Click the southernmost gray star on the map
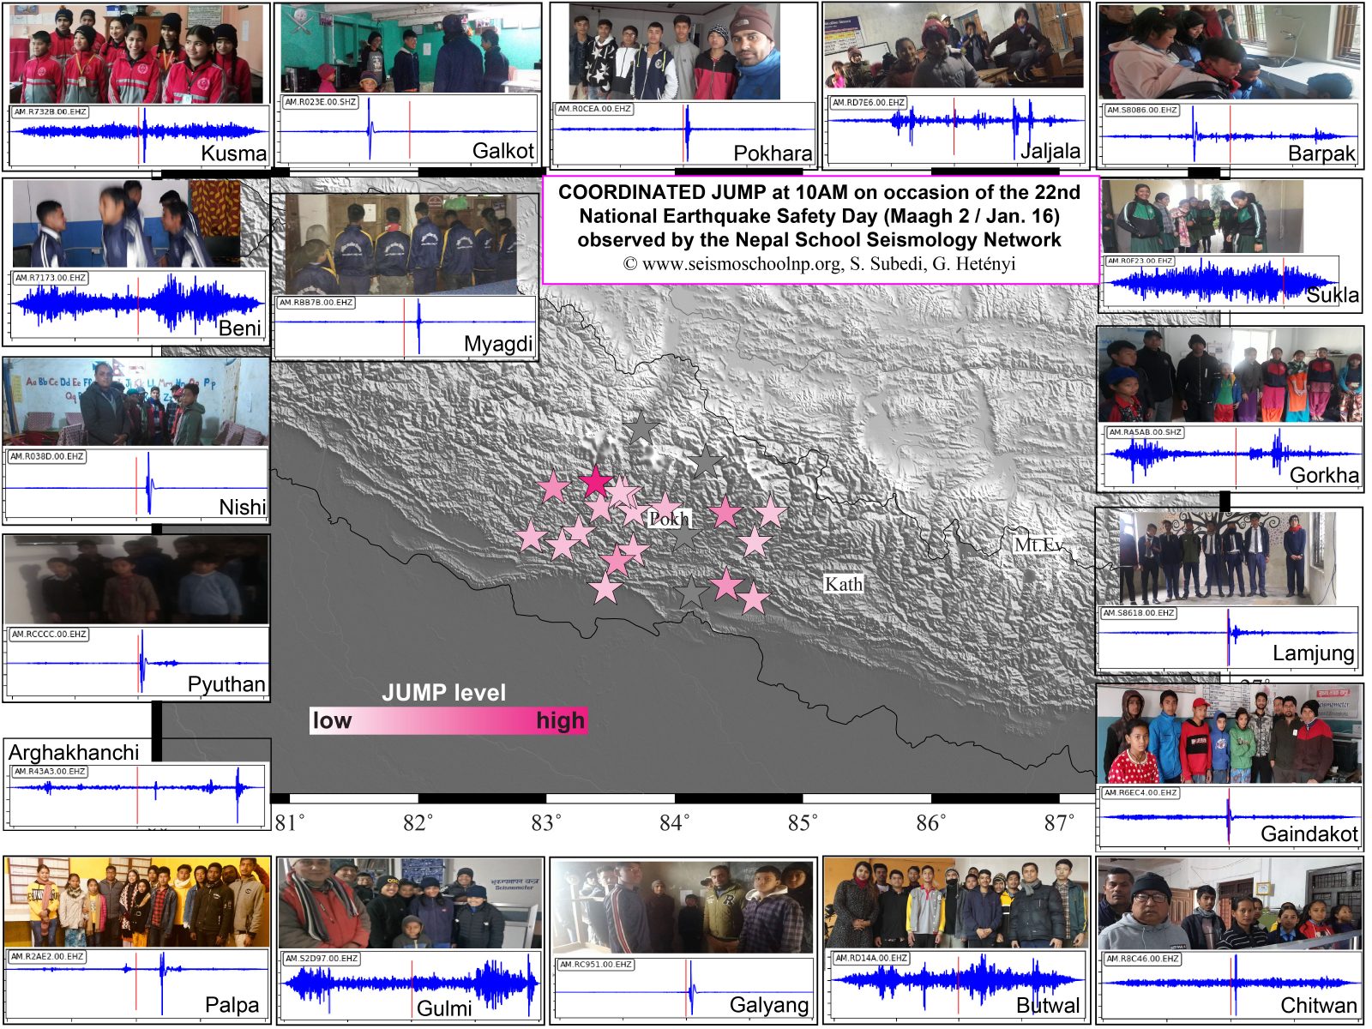The width and height of the screenshot is (1372, 1029). pyautogui.click(x=691, y=593)
